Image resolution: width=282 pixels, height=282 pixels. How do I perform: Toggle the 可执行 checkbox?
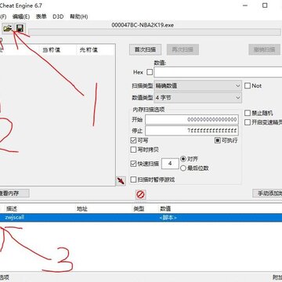coord(218,140)
